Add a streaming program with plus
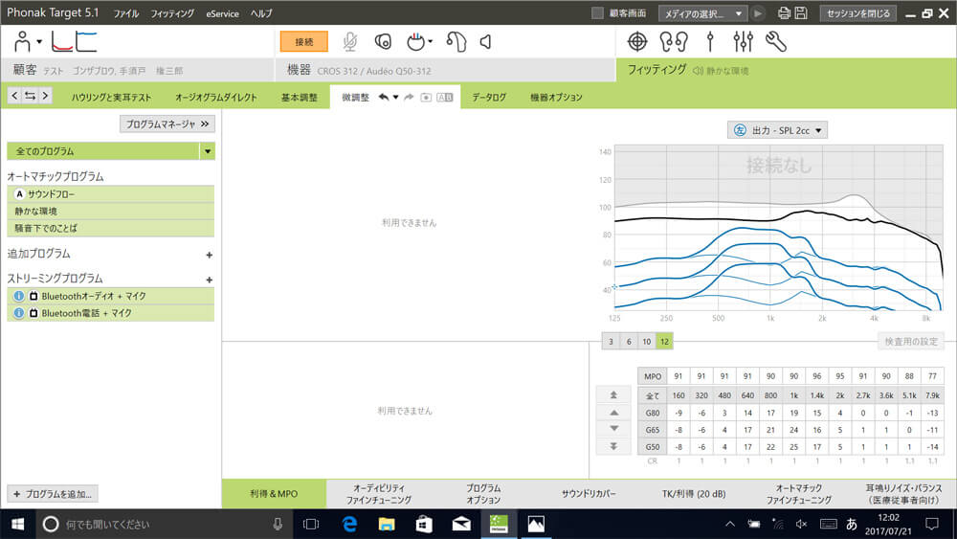The image size is (957, 539). click(x=209, y=280)
